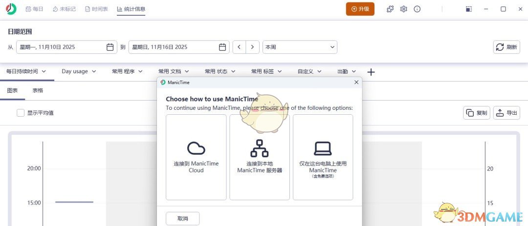The image size is (528, 226).
Task: Go to the next date range
Action: pos(253,47)
